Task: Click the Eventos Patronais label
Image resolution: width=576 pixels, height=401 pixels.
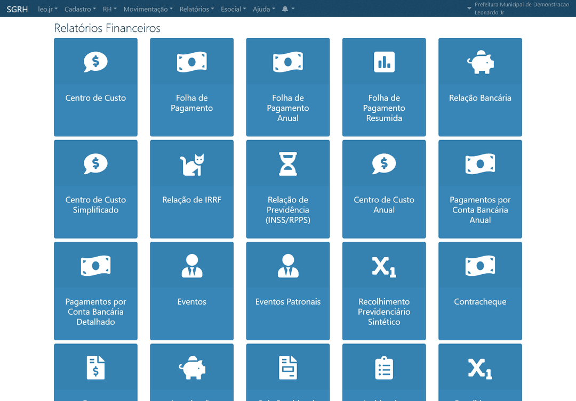Action: [288, 301]
